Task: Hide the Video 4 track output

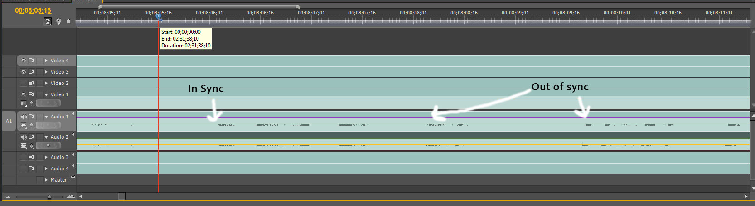Action: coord(24,61)
